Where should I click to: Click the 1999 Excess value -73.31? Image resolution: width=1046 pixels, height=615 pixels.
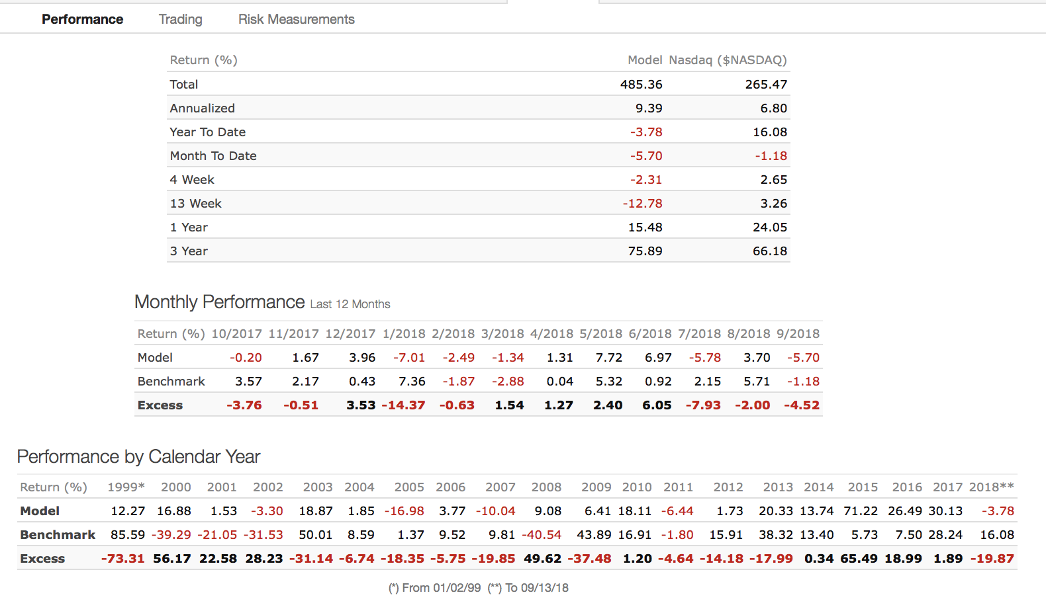[122, 559]
